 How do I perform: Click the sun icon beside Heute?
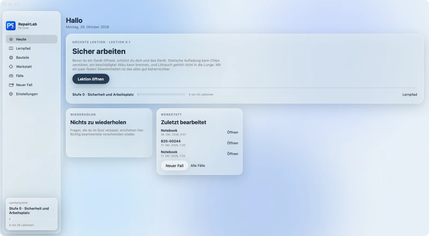(x=11, y=39)
